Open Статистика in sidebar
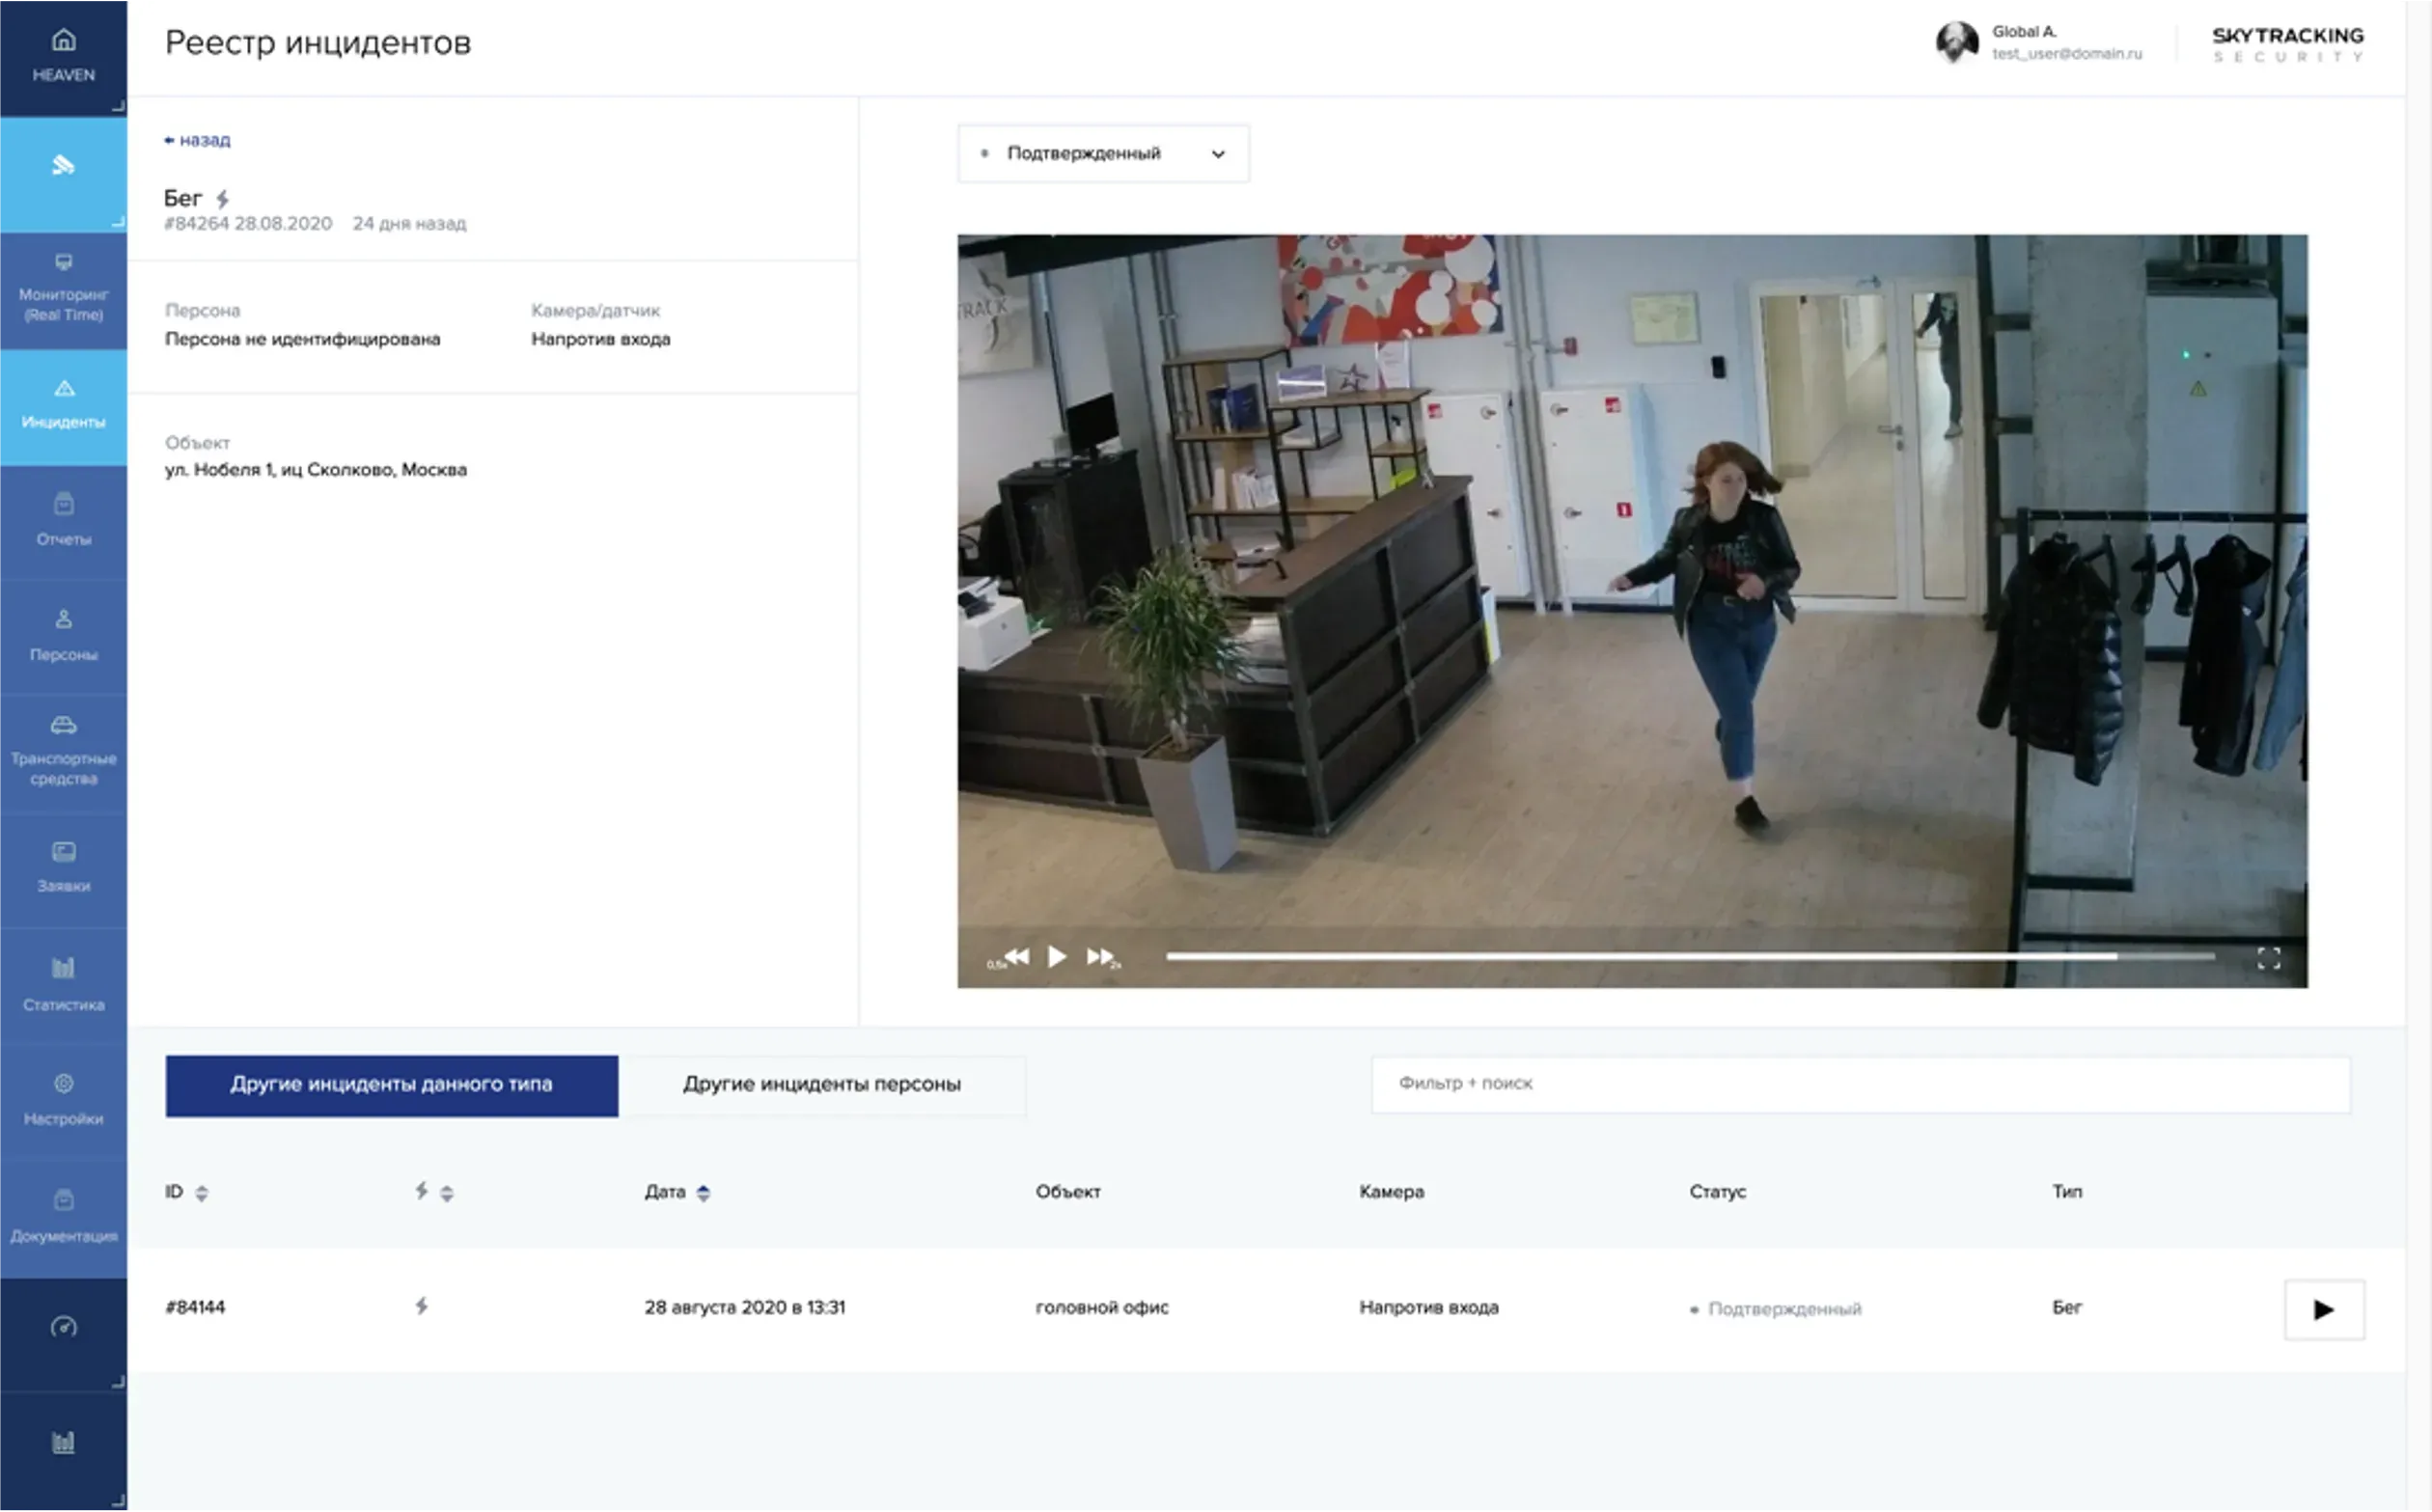Image resolution: width=2432 pixels, height=1512 pixels. point(63,986)
